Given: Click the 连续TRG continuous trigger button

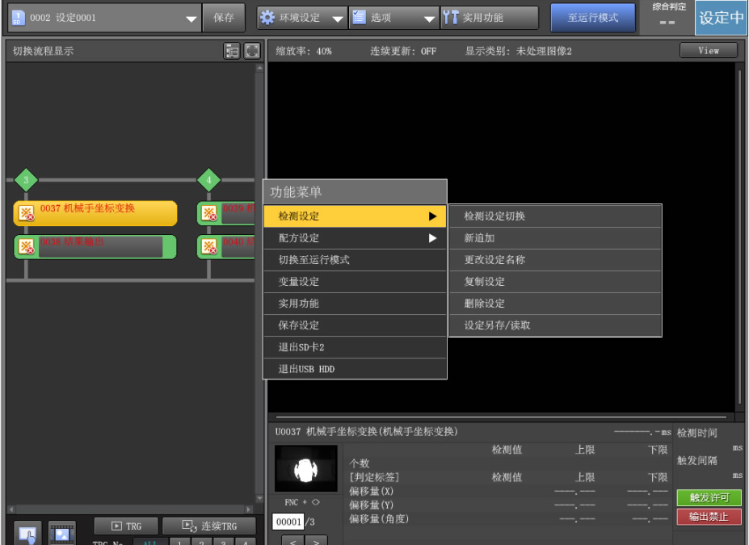Looking at the screenshot, I should (208, 526).
